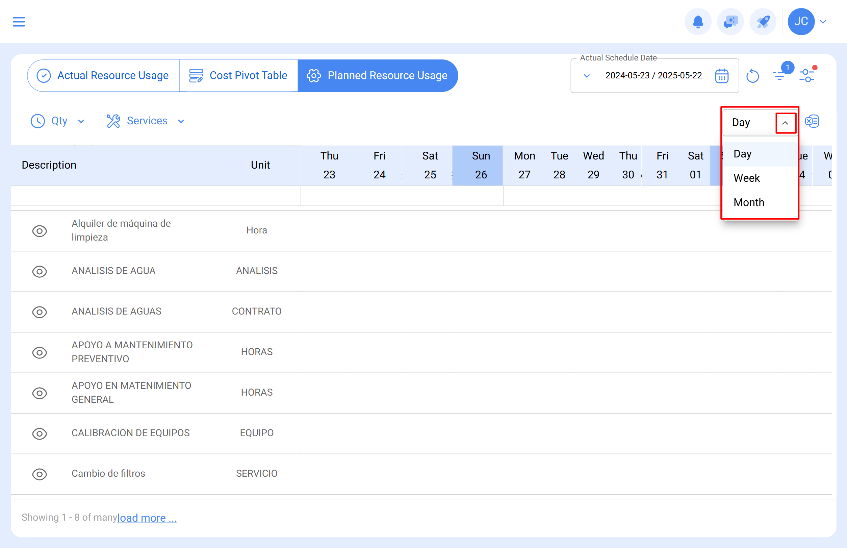Viewport: 847px width, 548px height.
Task: Toggle eye for Cambio de filtros row
Action: tap(40, 475)
